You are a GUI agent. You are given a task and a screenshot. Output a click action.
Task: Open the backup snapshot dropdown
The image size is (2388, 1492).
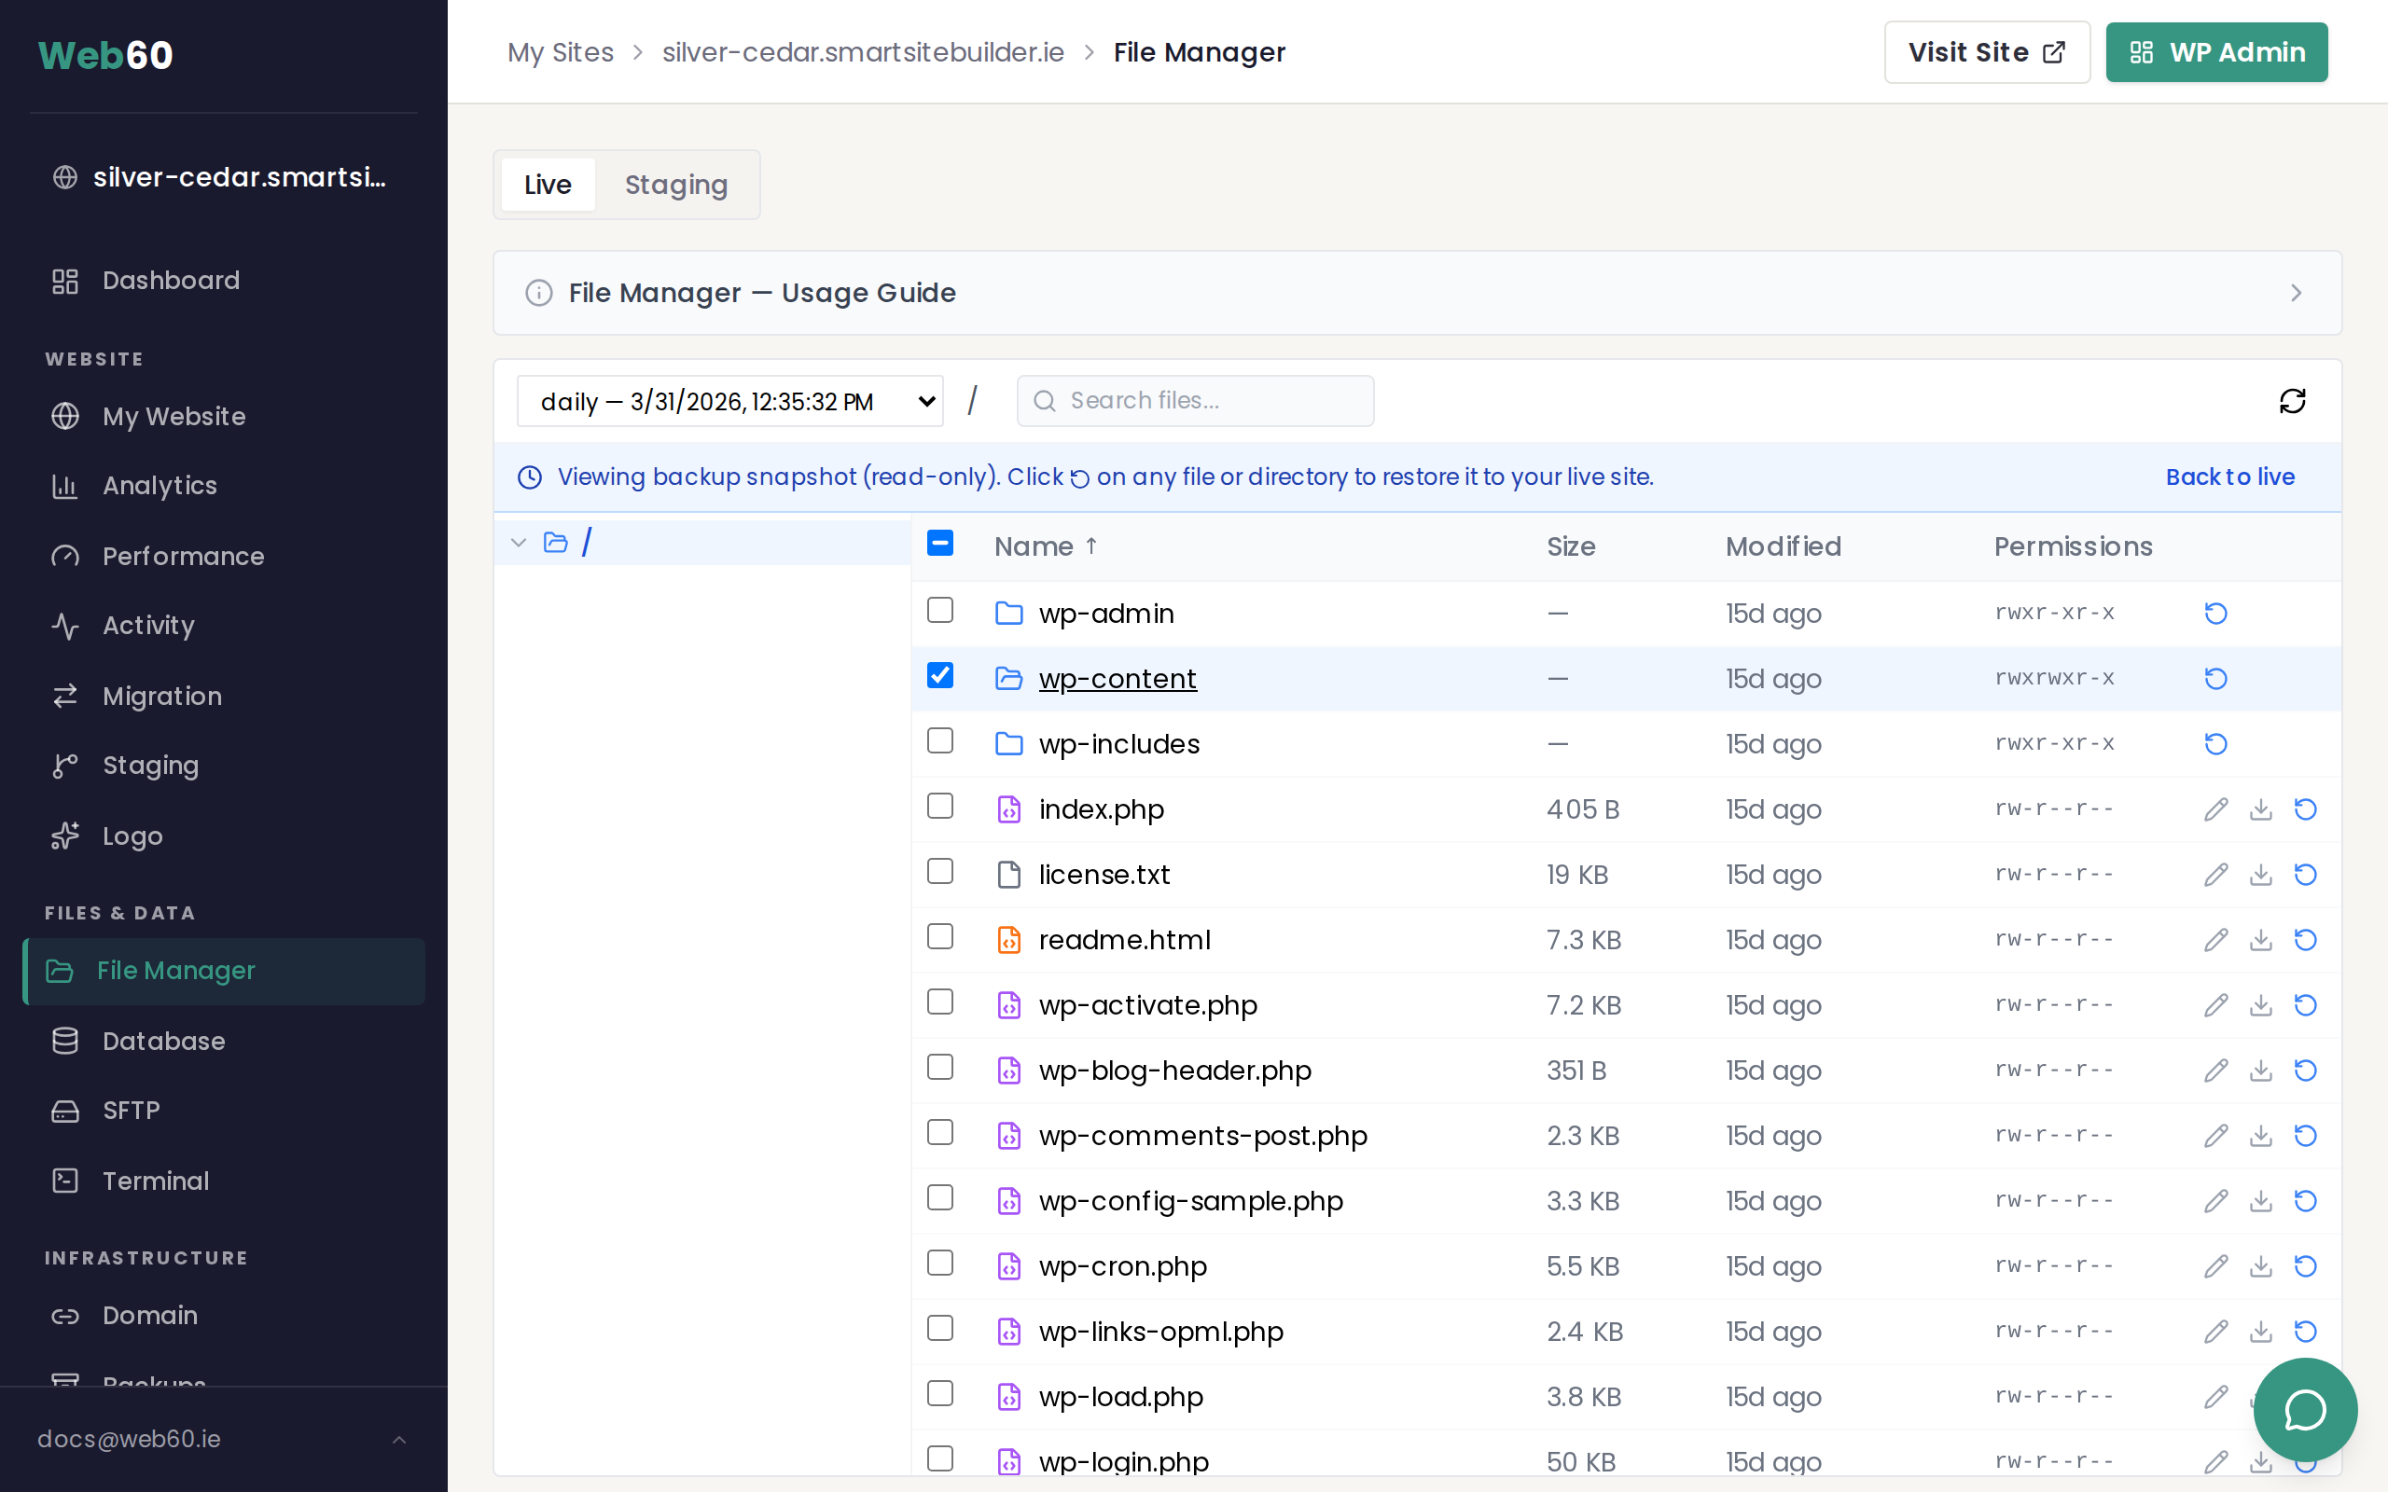(x=730, y=401)
